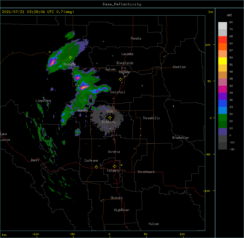
Task: Pick the mauve 42–45 dBZ legend swatch
Action: pos(222,82)
